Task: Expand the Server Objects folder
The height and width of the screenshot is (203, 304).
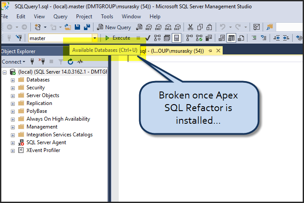Action: [13, 96]
